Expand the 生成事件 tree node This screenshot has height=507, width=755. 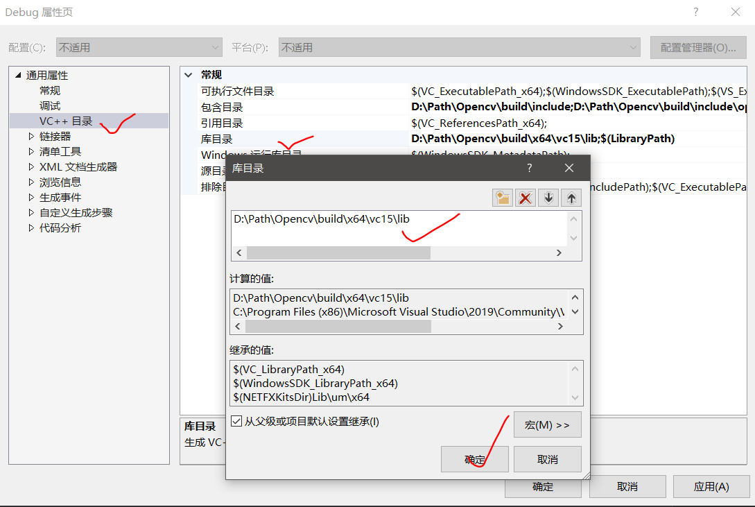(31, 198)
